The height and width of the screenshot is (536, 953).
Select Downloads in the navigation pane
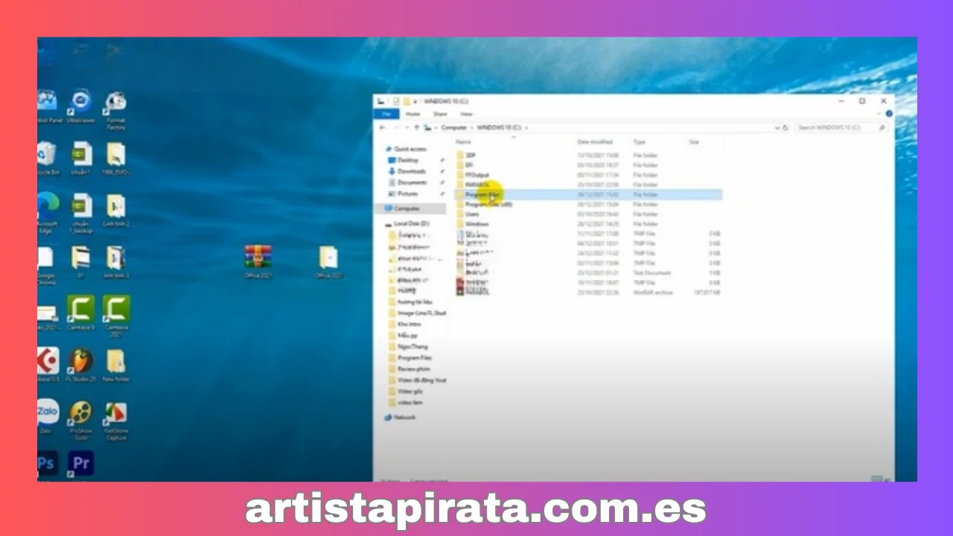click(407, 171)
